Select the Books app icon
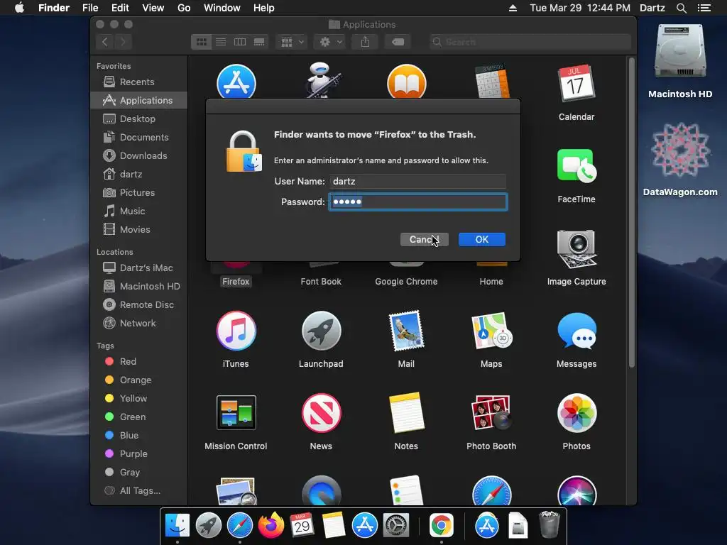This screenshot has height=545, width=727. (406, 82)
